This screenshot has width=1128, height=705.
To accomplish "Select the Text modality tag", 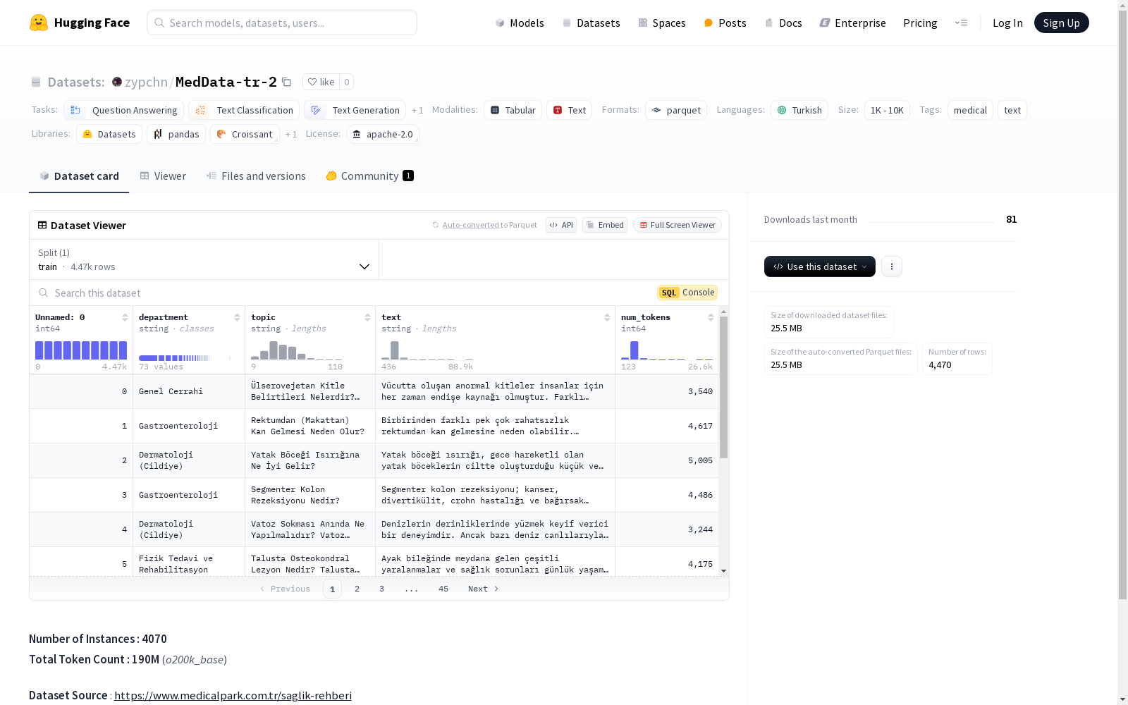I will coord(569,110).
